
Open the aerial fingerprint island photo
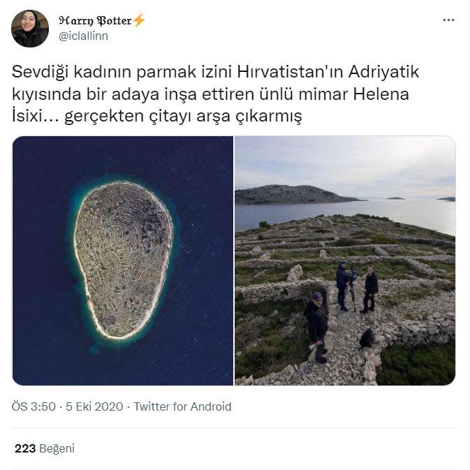[x=123, y=260]
